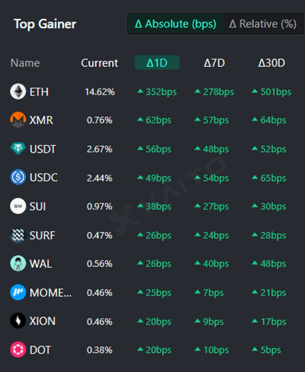Click the DOT Polkadot icon

point(18,350)
